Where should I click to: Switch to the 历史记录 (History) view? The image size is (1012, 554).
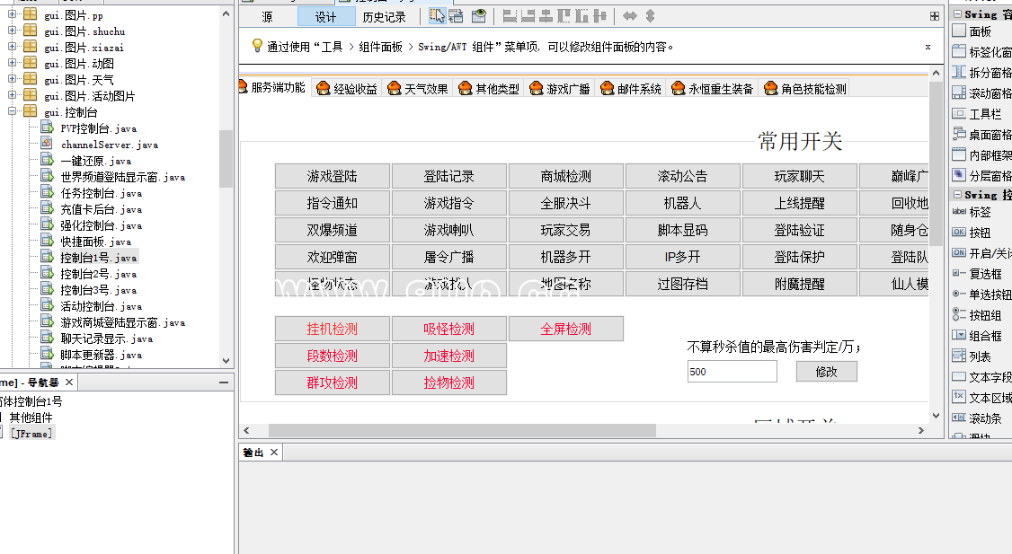384,17
